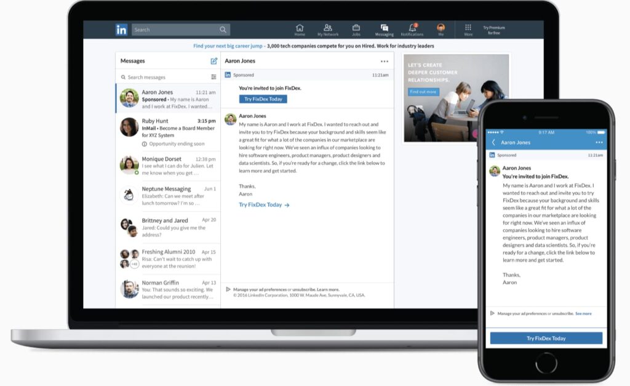
Task: Click the ad choices triangle icon on laptop footer
Action: coord(228,289)
